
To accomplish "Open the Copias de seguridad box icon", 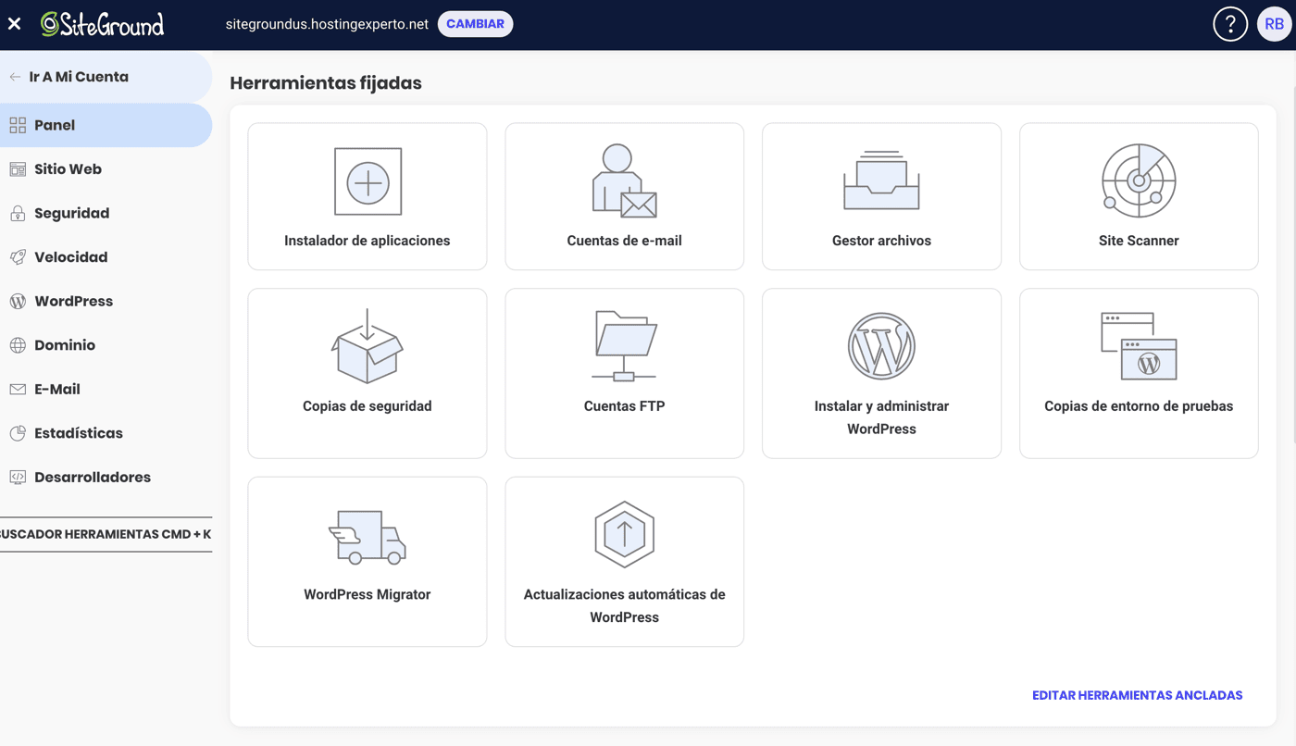I will pos(368,346).
